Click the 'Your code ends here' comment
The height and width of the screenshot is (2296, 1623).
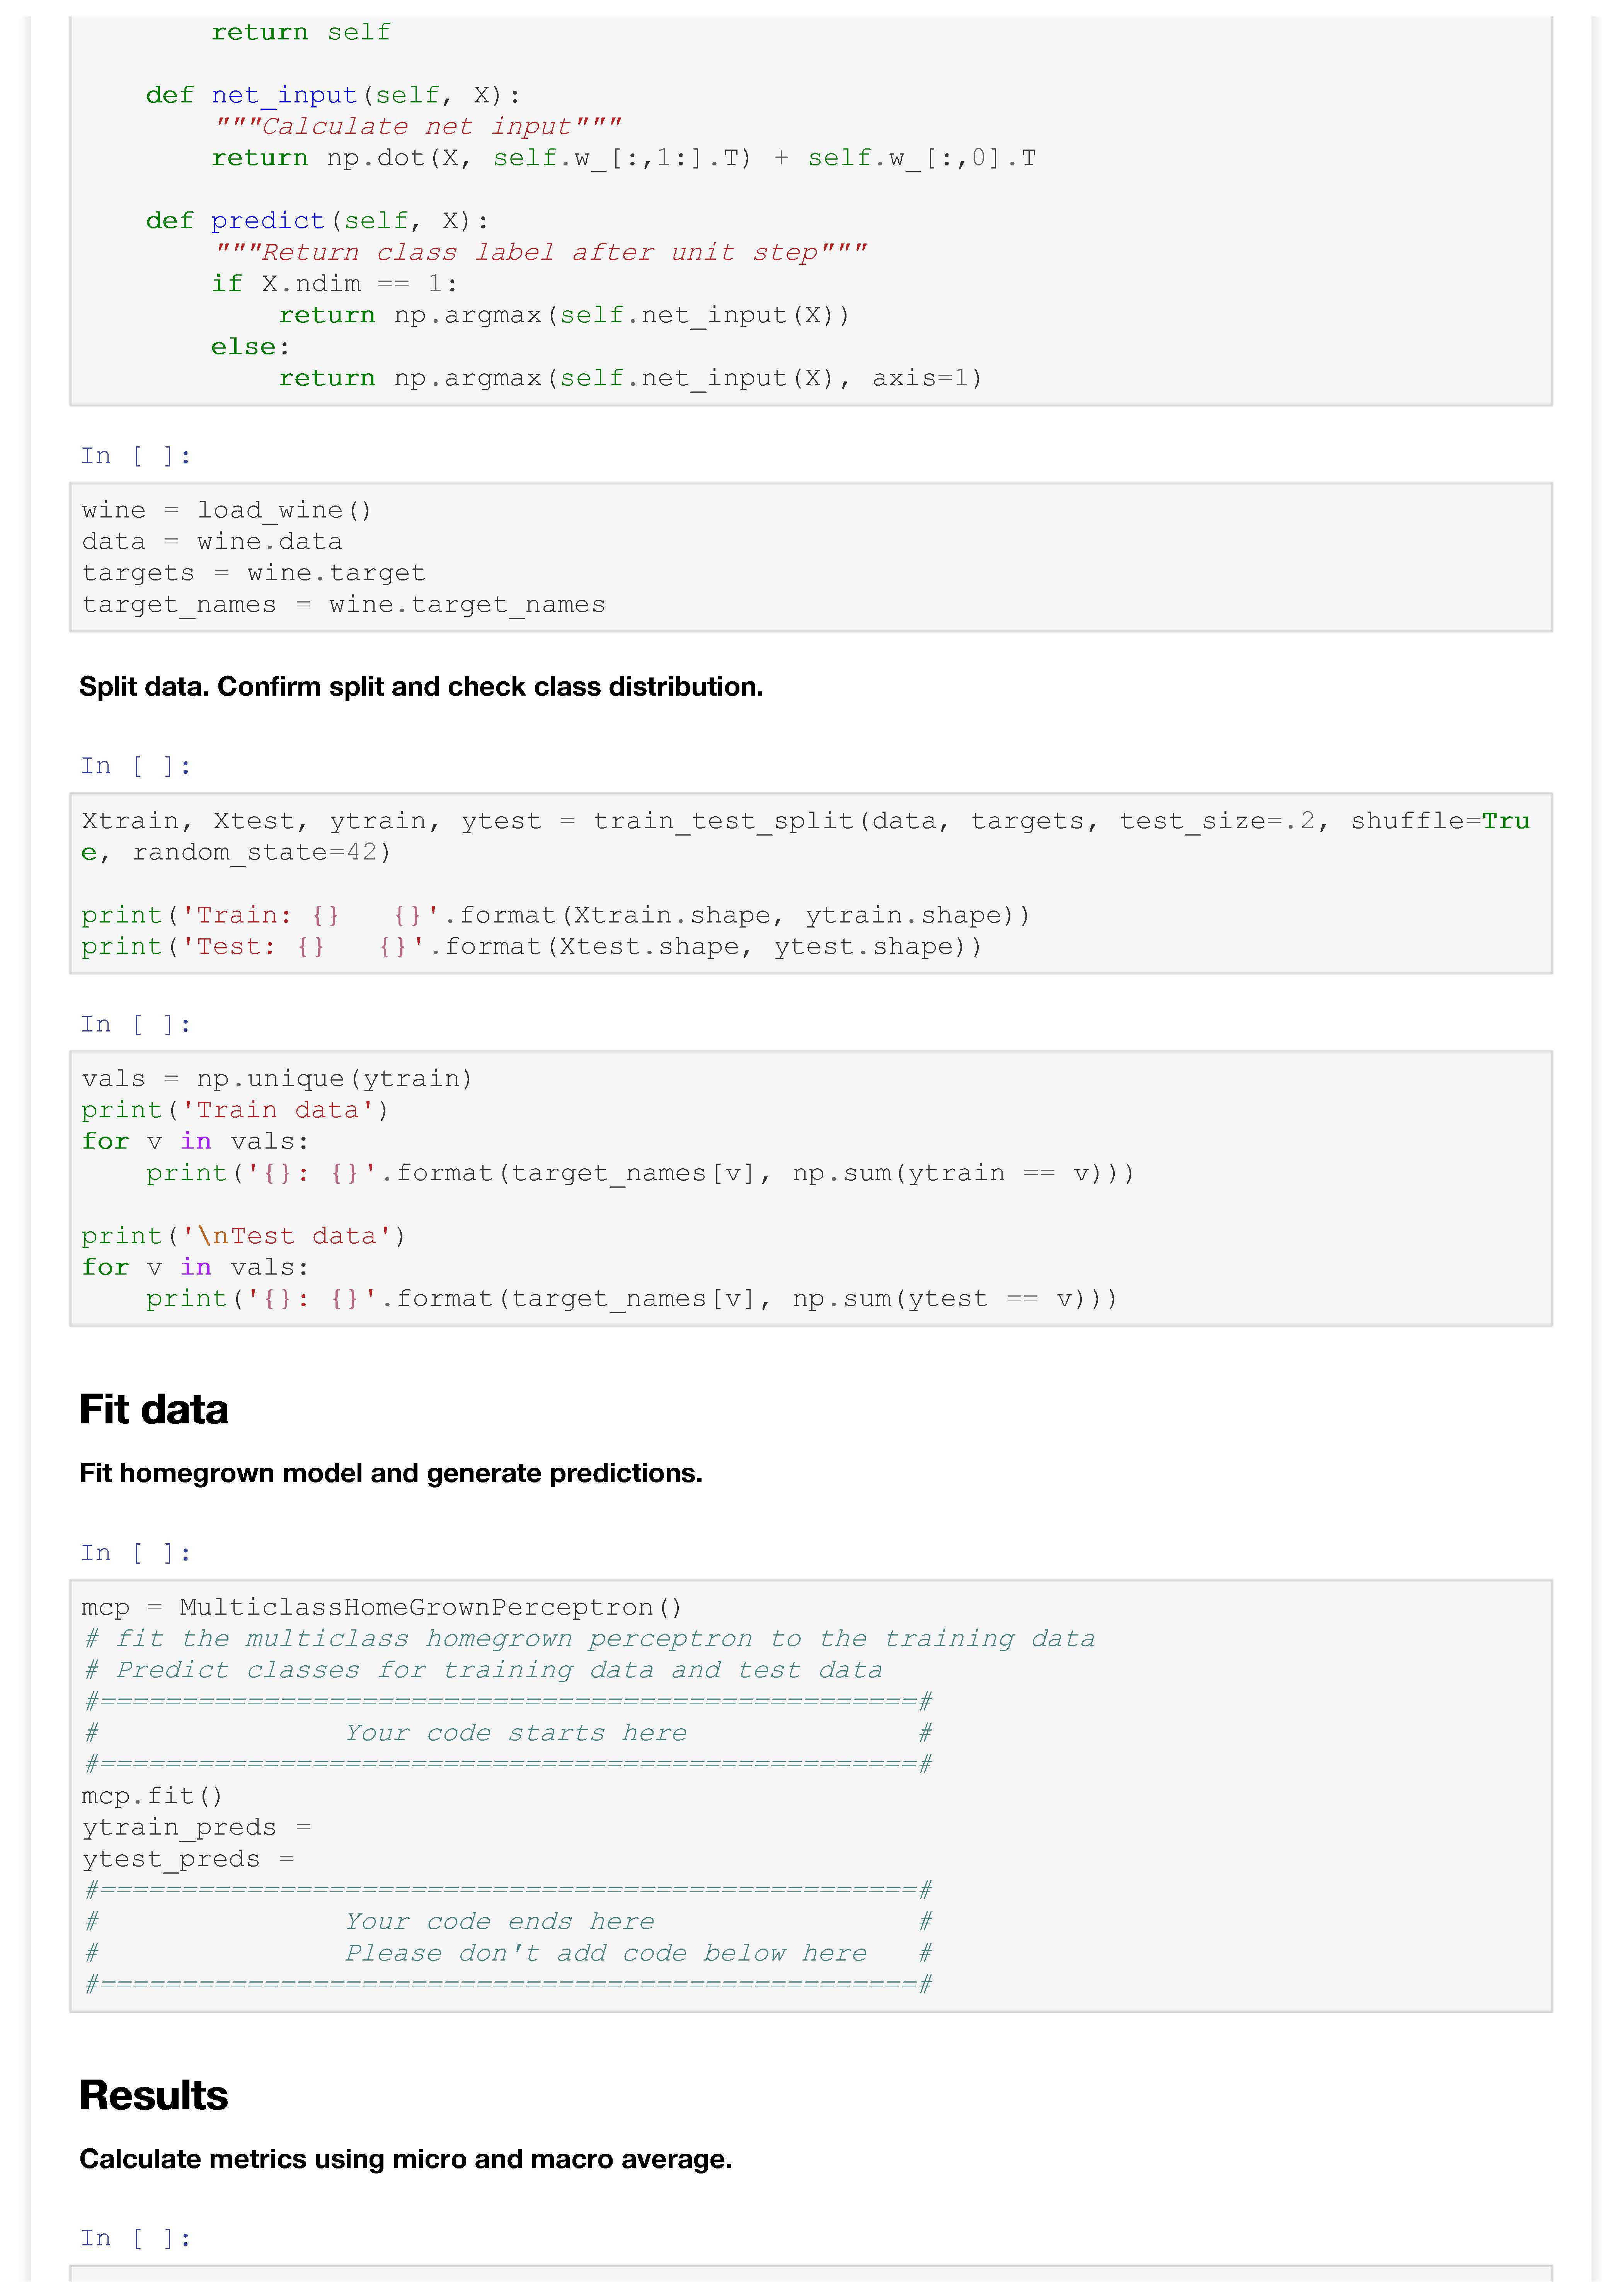coord(500,1922)
